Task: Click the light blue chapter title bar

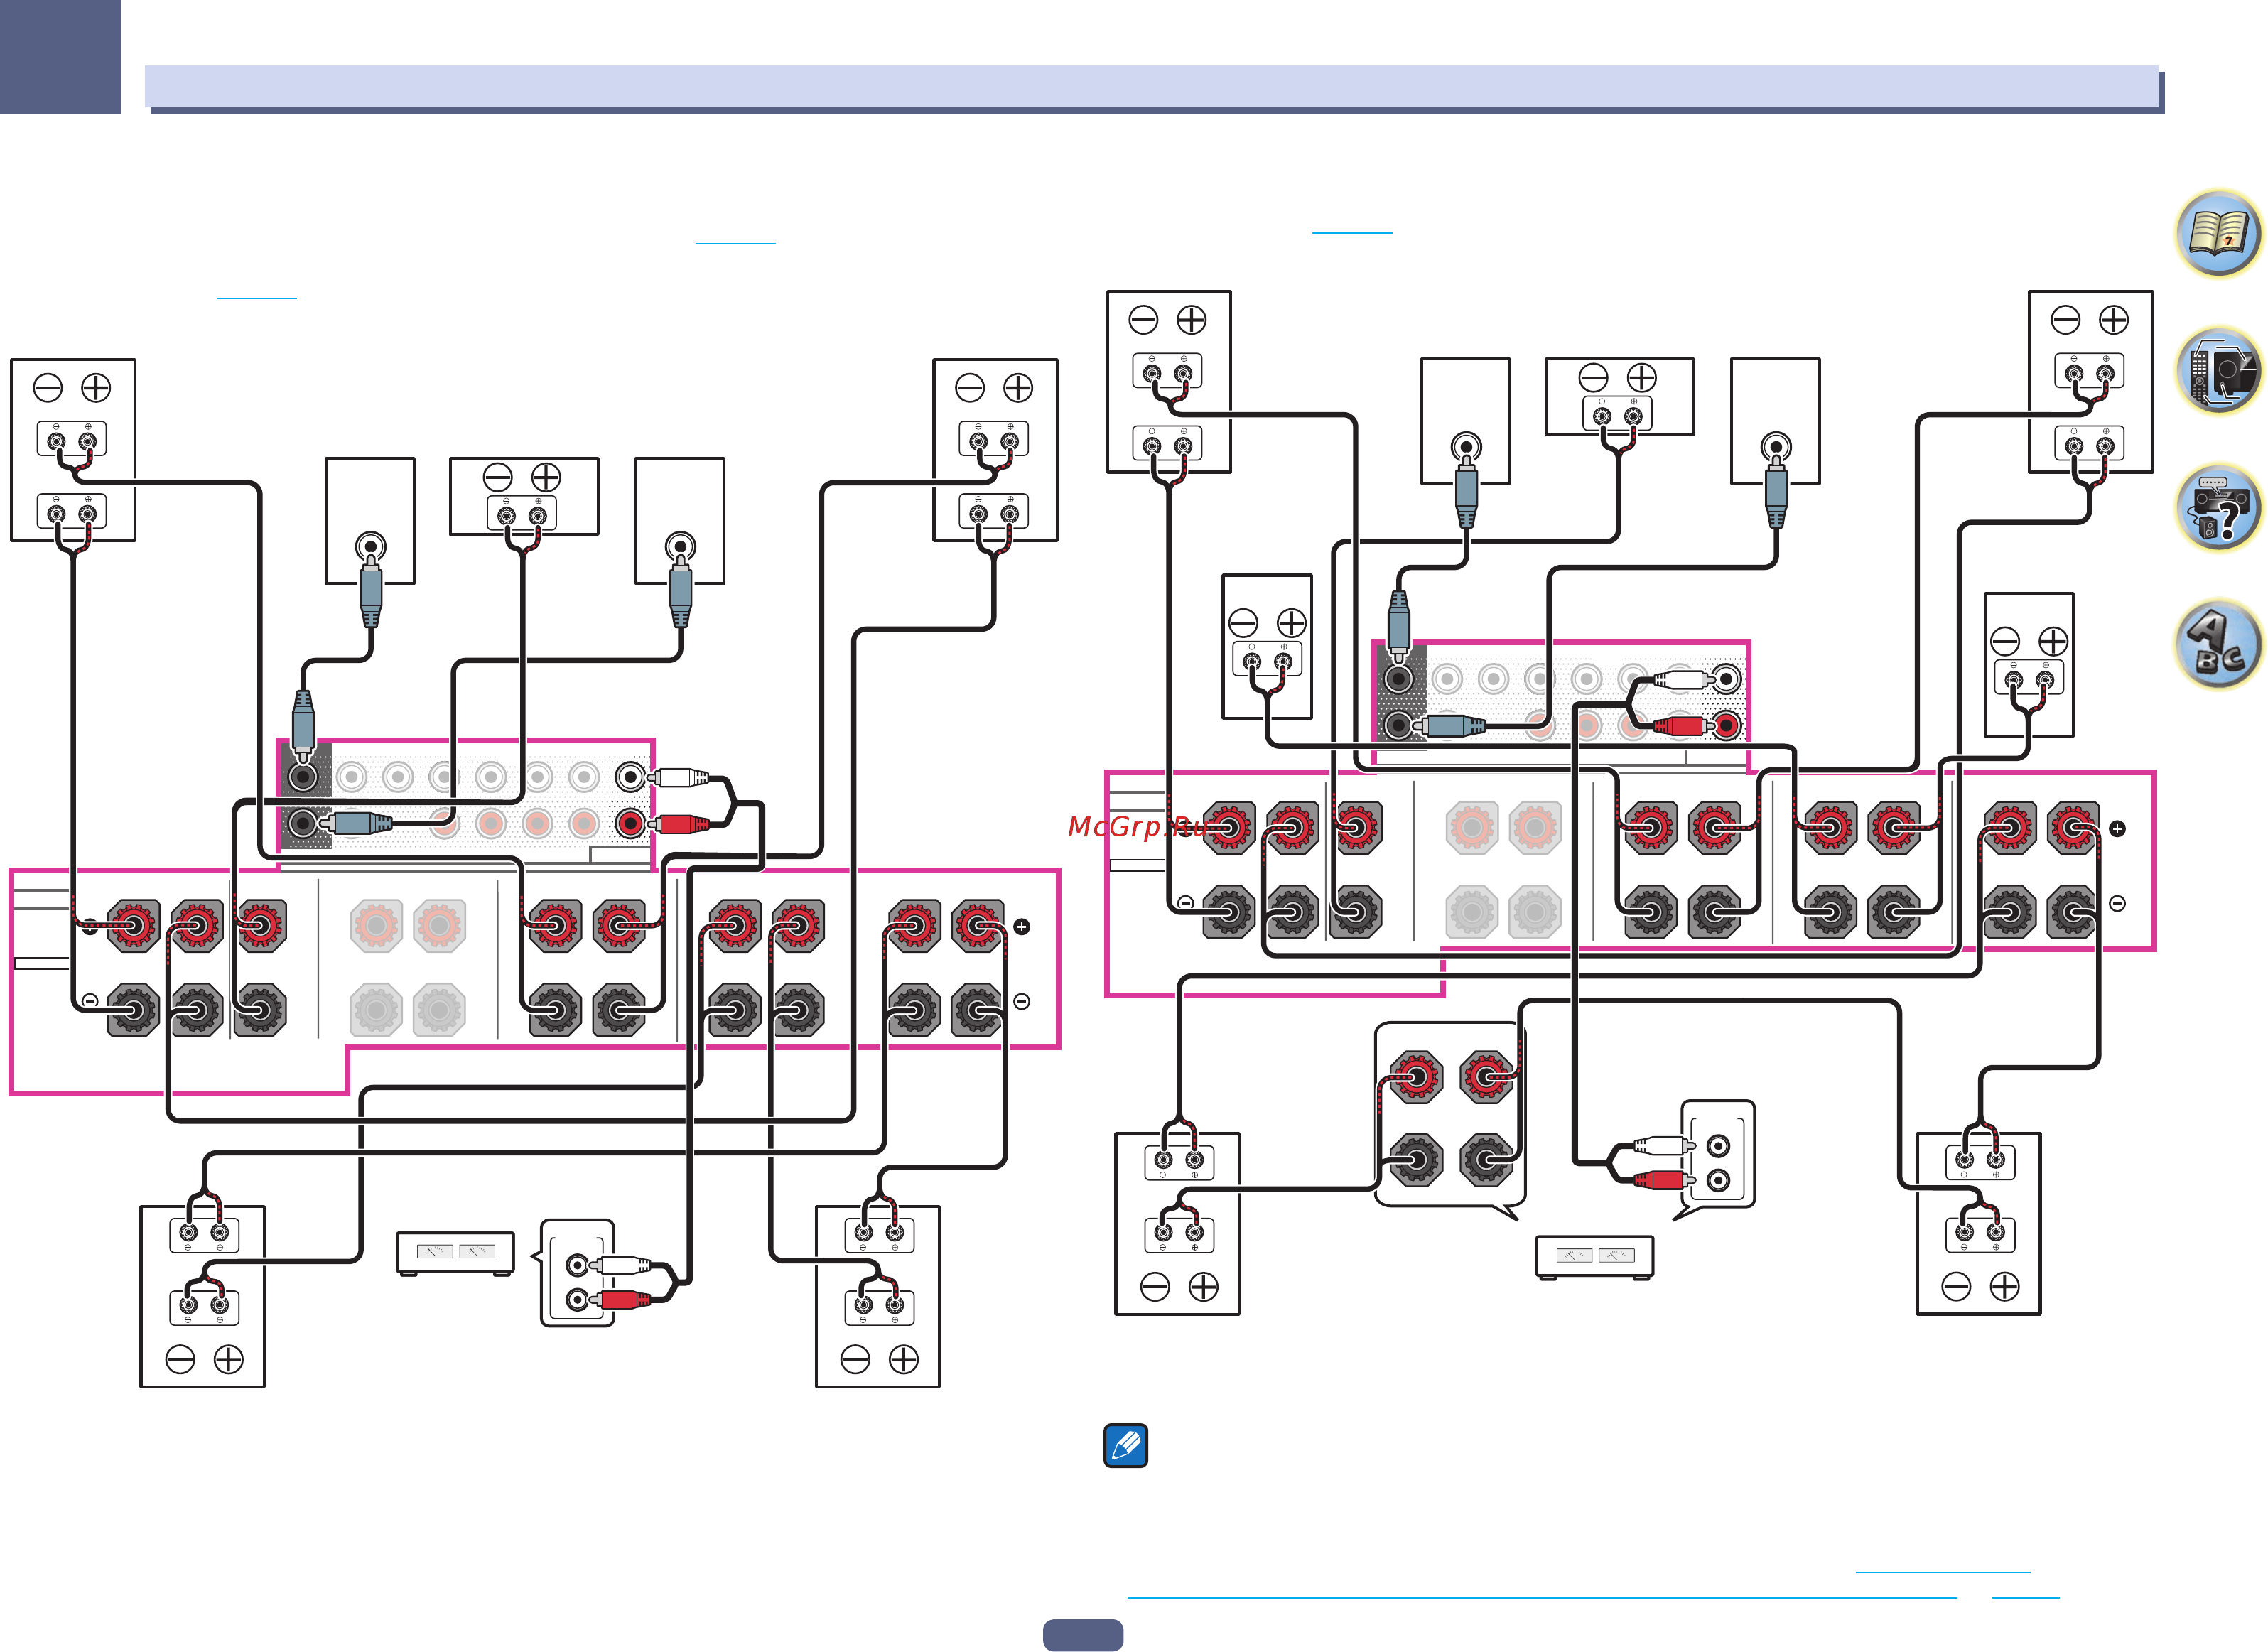Action: tap(1152, 87)
